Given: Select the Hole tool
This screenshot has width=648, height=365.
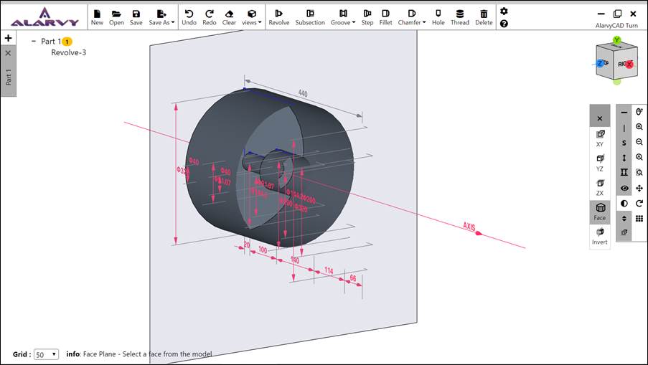Looking at the screenshot, I should click(x=438, y=17).
